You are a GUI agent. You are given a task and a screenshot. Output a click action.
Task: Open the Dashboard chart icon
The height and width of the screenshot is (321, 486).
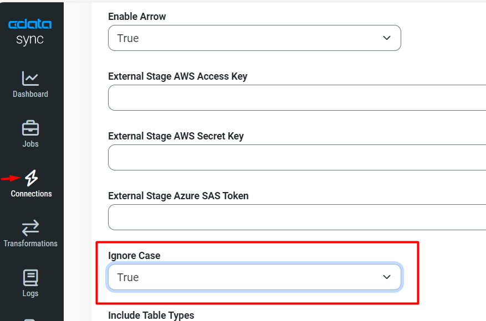point(30,79)
